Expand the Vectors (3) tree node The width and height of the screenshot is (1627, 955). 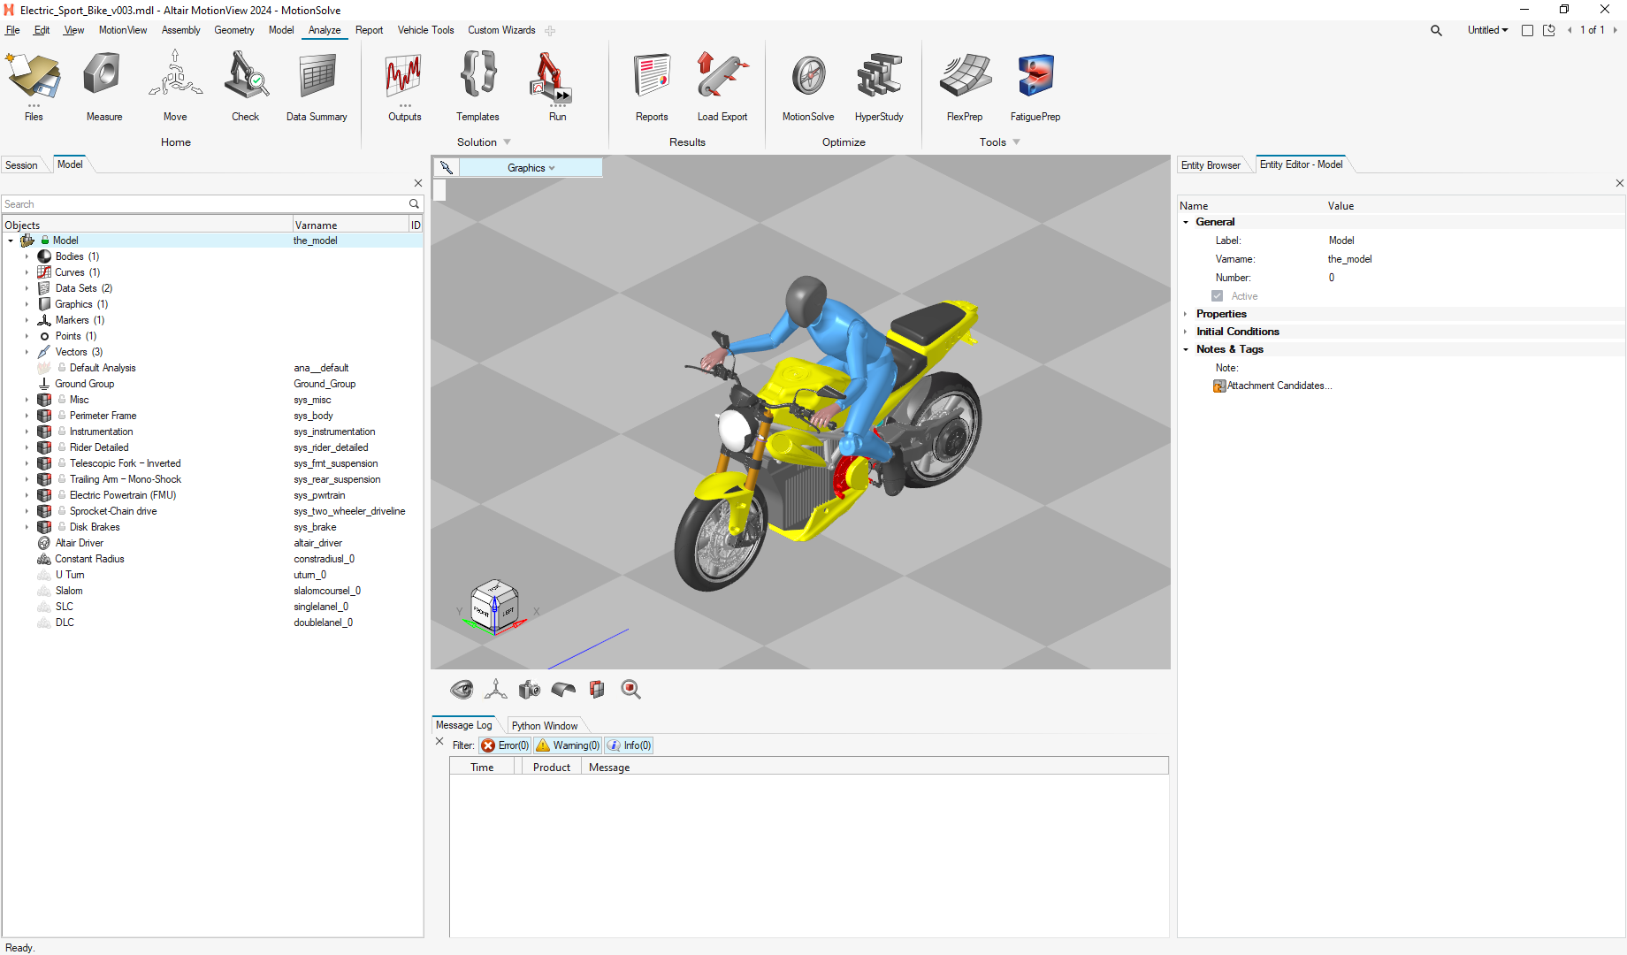27,352
